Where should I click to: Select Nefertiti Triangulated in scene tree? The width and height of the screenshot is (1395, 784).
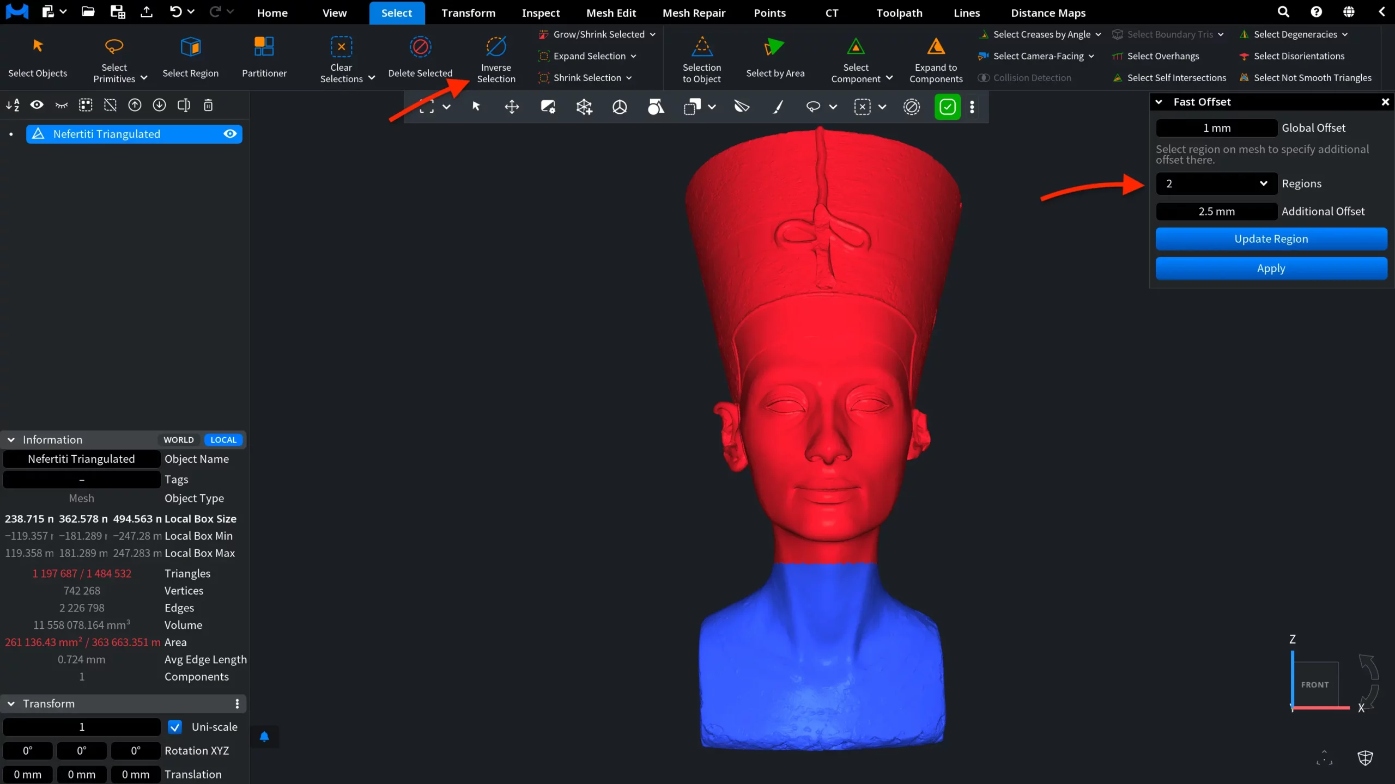point(134,134)
